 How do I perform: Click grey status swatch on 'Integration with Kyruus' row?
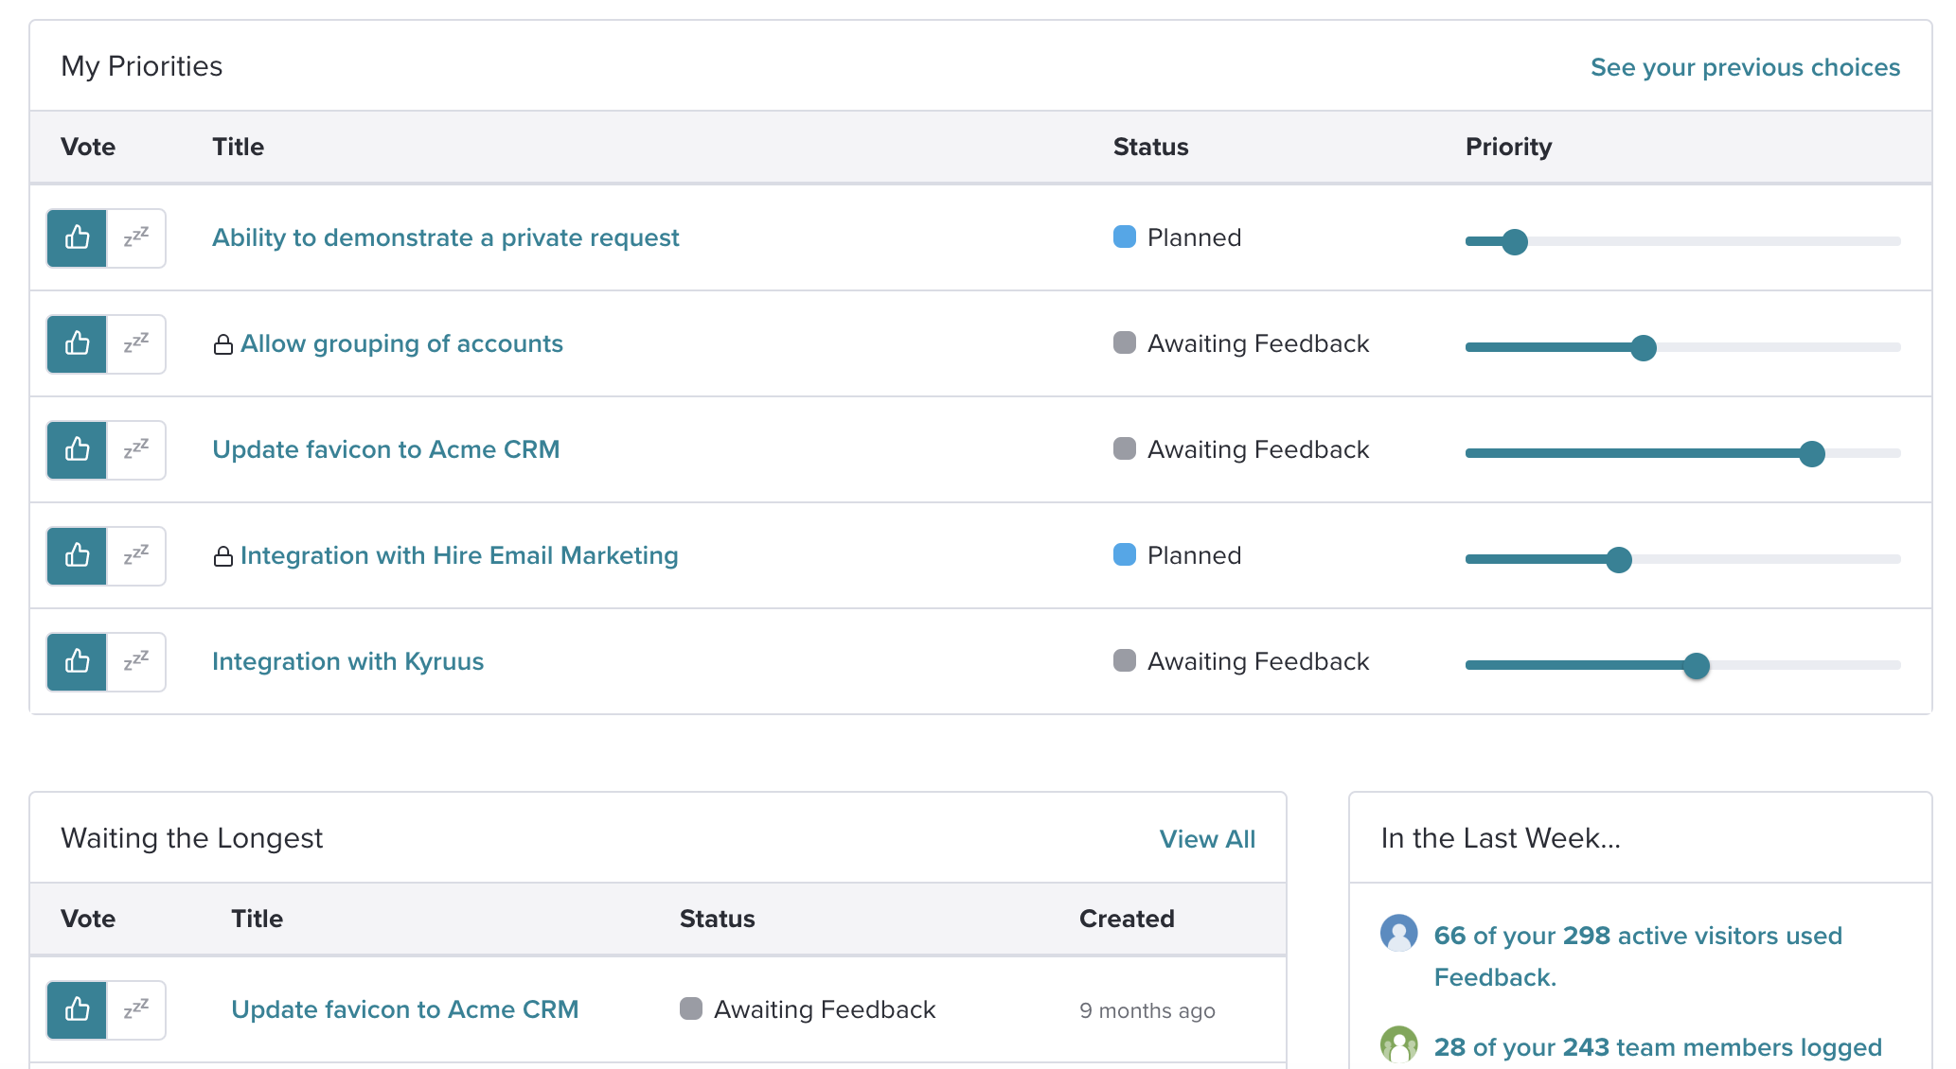(x=1125, y=660)
